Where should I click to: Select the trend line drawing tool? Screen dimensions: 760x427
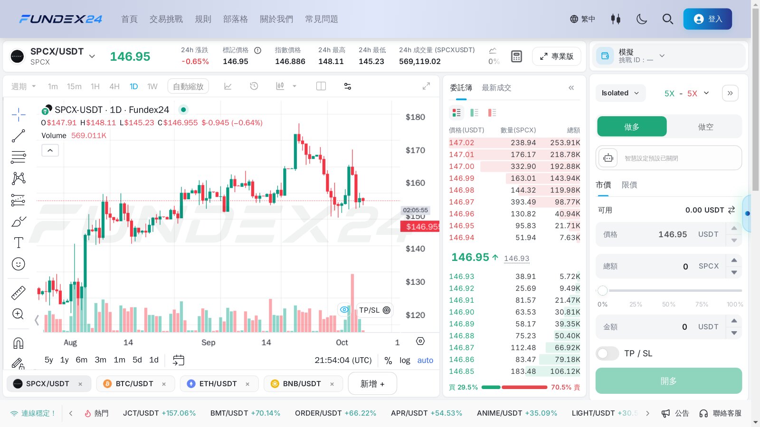tap(19, 136)
